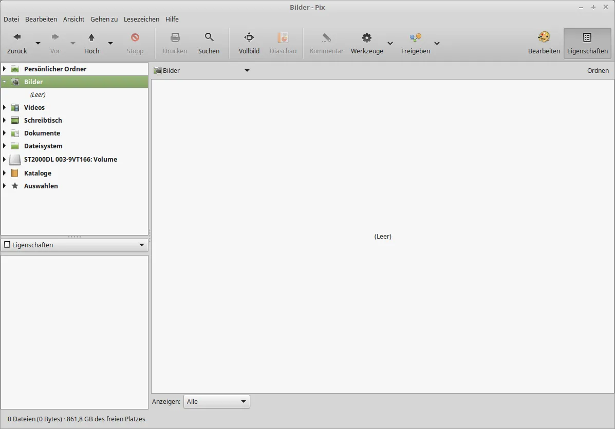
Task: Open Bearbeiten palette editor icon
Action: click(x=544, y=37)
